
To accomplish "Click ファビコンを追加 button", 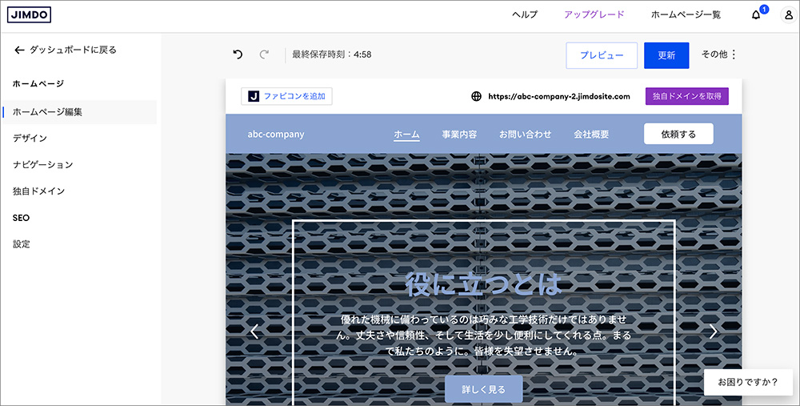I will pyautogui.click(x=286, y=96).
